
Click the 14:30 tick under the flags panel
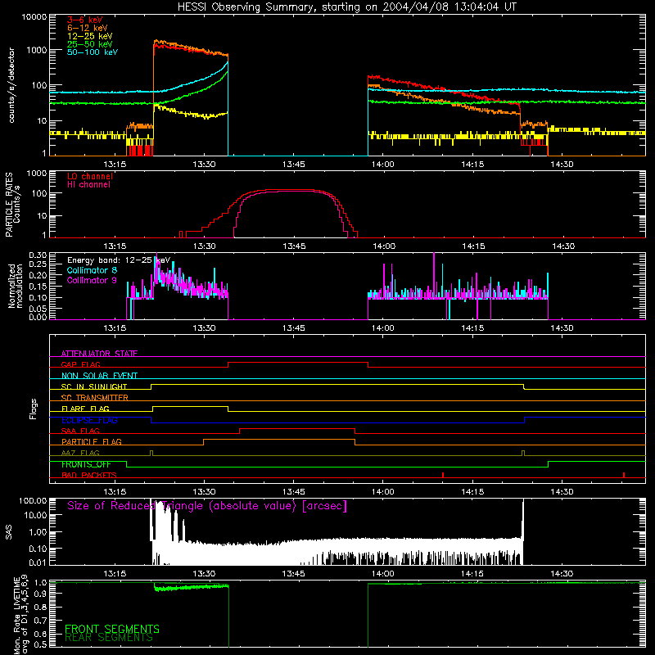562,492
